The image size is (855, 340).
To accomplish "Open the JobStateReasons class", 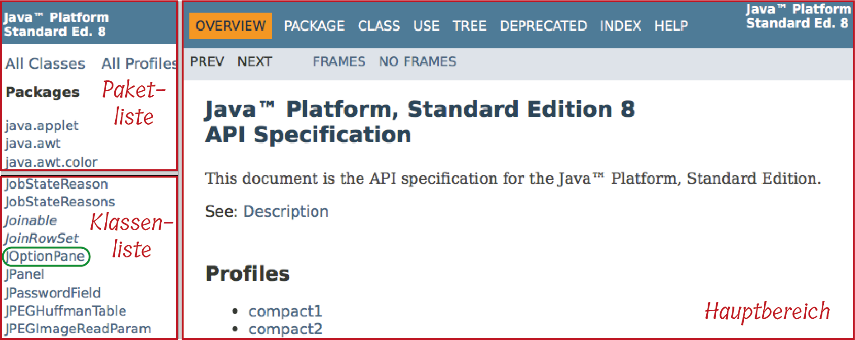I will 60,202.
